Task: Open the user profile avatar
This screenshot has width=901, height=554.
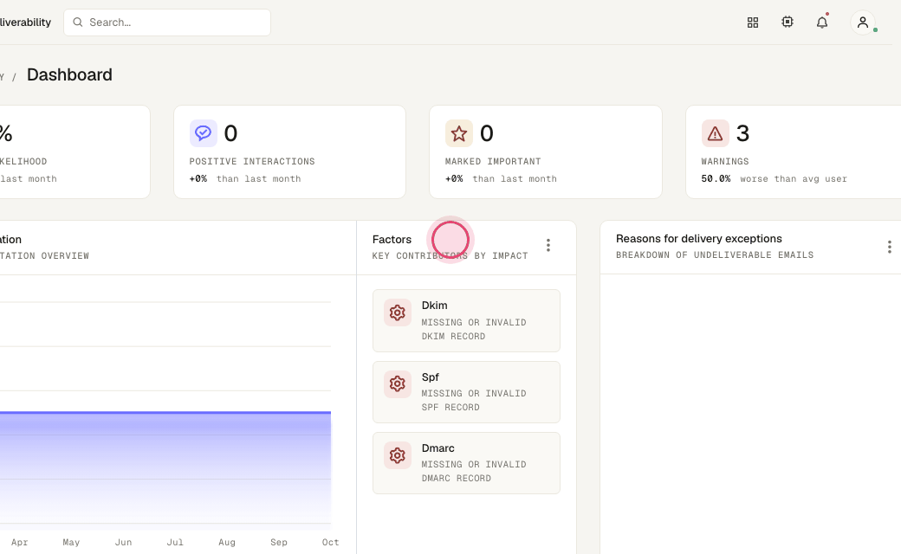Action: click(863, 23)
